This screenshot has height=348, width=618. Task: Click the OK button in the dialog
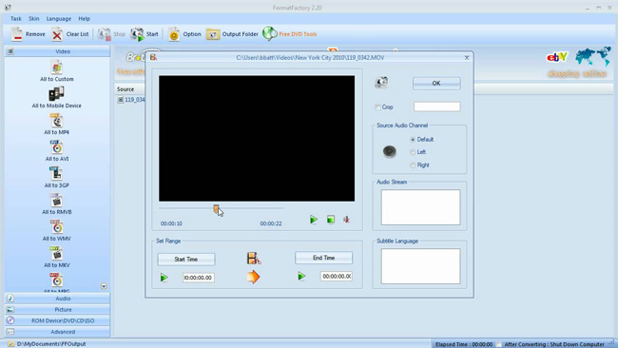(x=436, y=83)
